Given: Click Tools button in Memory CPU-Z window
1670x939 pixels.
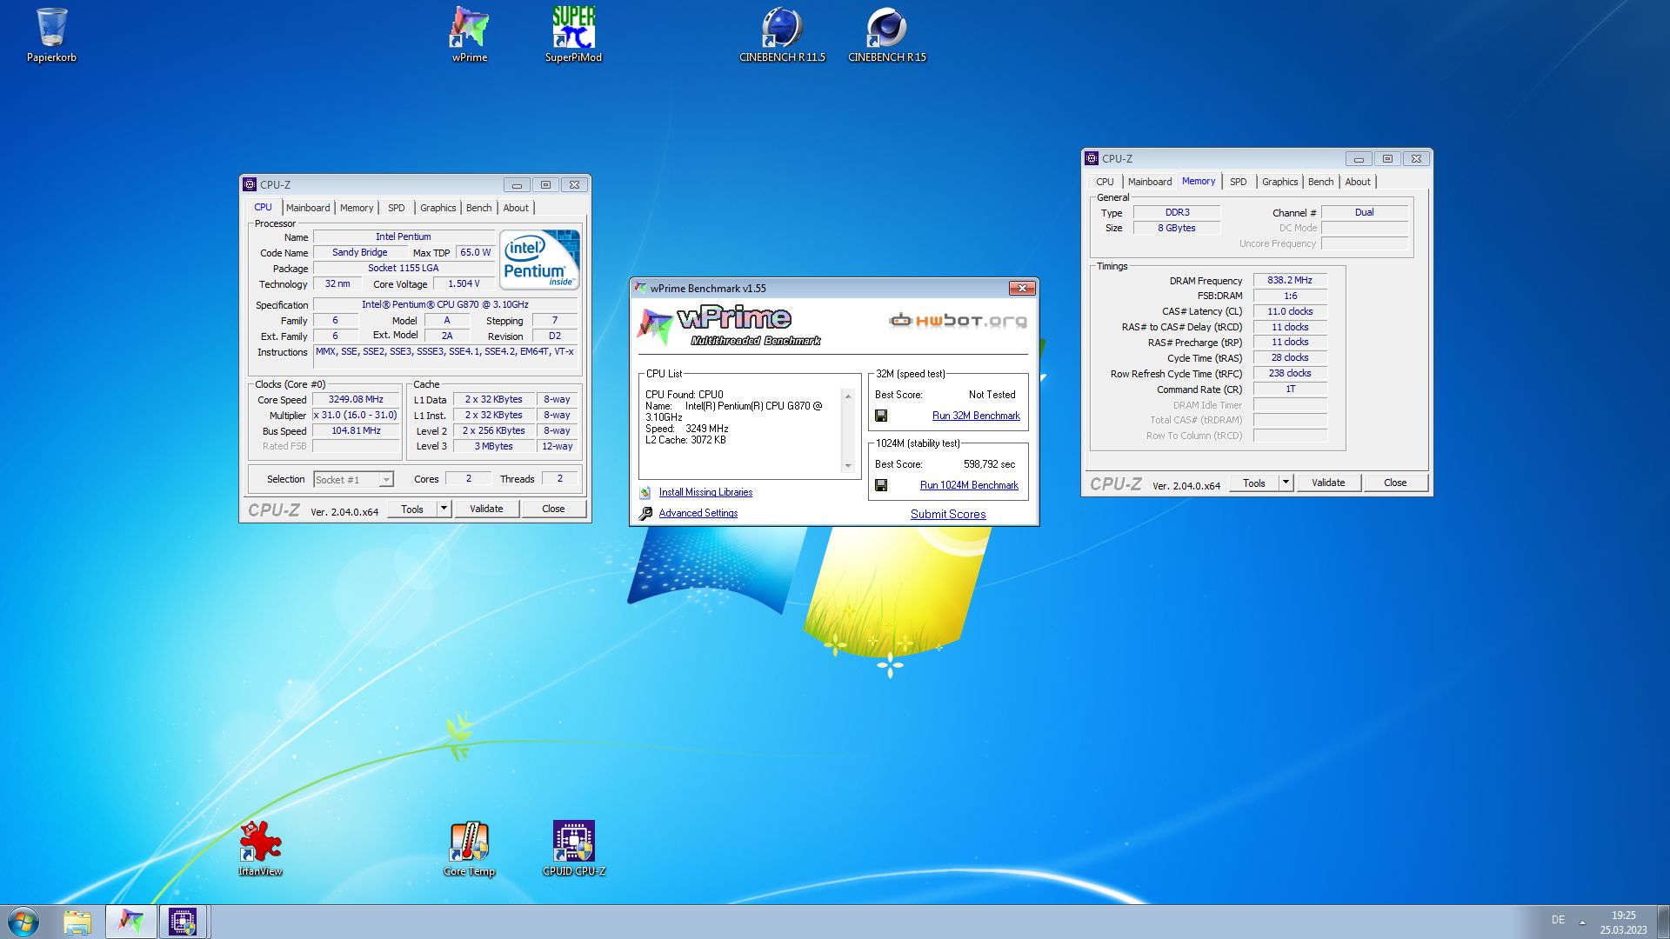Looking at the screenshot, I should click(x=1254, y=483).
